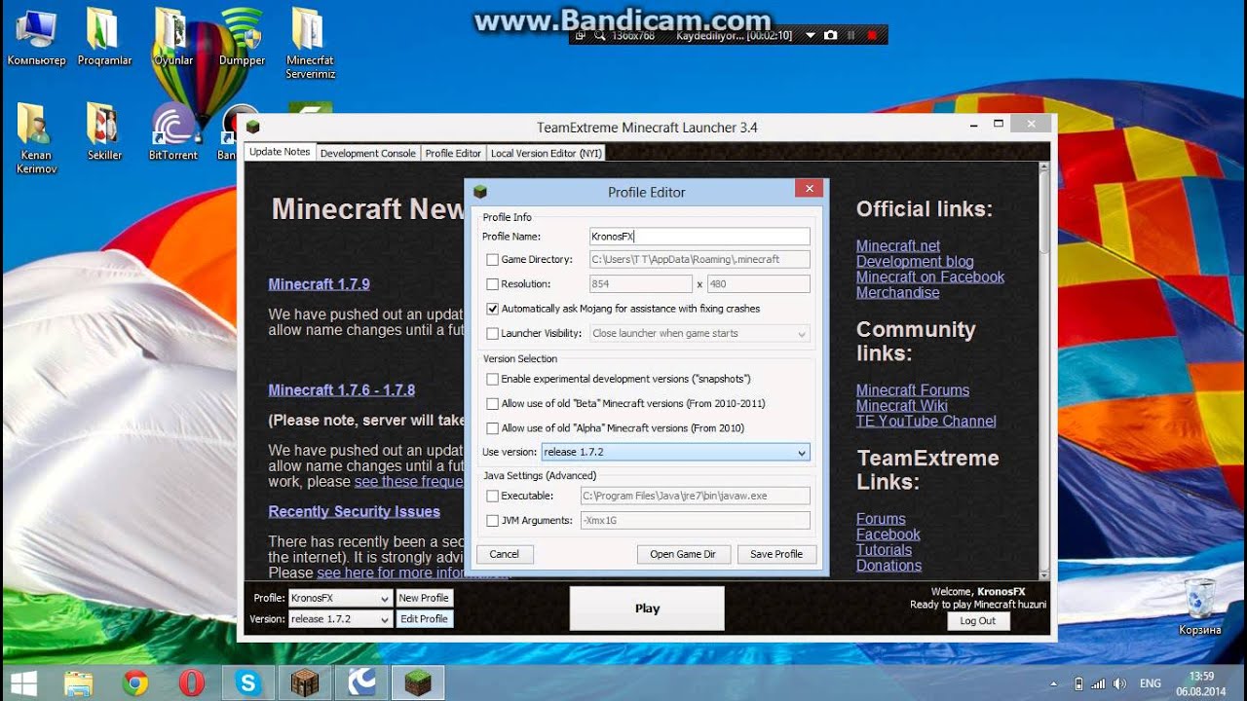Screen dimensions: 1247x701
Task: Pause the Bandicam recording
Action: [850, 35]
